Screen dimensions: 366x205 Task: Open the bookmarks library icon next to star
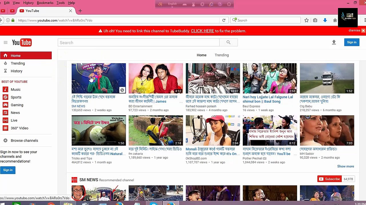(x=315, y=20)
